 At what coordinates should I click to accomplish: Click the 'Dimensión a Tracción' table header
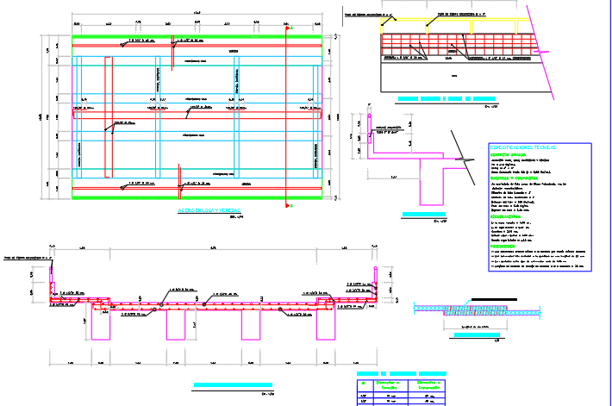pos(390,385)
